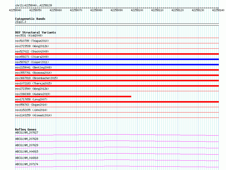Image resolution: width=226 pixels, height=170 pixels.
Task: Click ruler position 42258100
Action: coord(137,10)
